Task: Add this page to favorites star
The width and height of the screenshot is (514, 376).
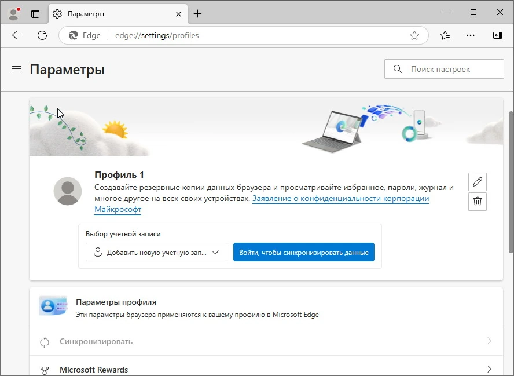Action: 414,35
